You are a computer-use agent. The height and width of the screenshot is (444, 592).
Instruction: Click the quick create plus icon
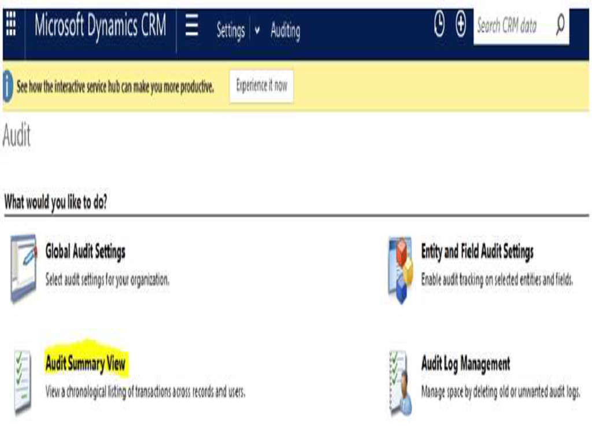461,24
